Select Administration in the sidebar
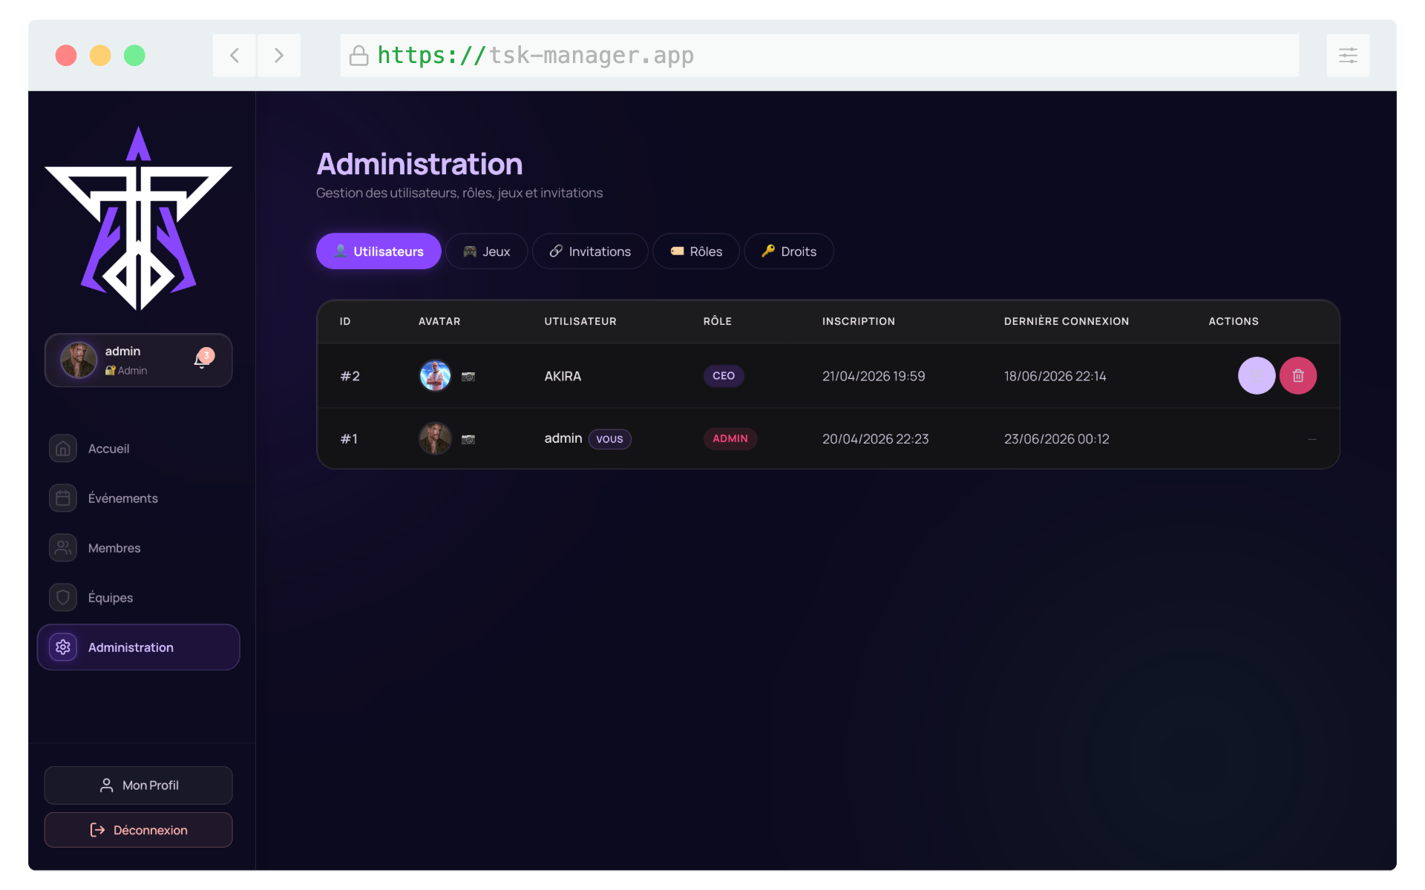1425x890 pixels. point(138,647)
